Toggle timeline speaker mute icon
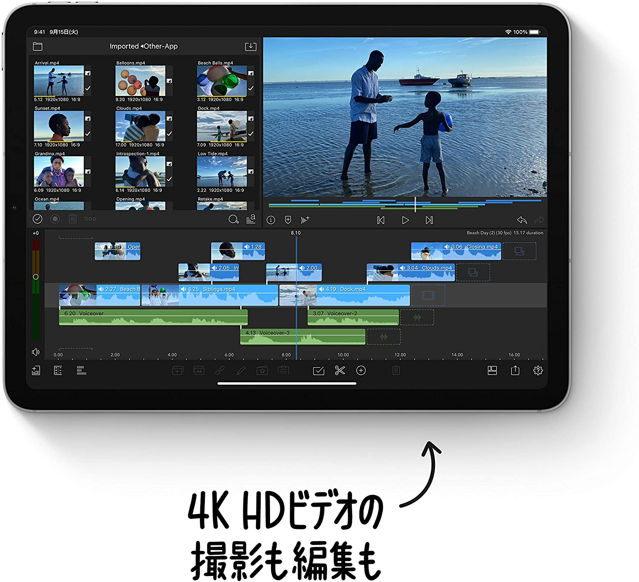The image size is (639, 582). (x=36, y=352)
